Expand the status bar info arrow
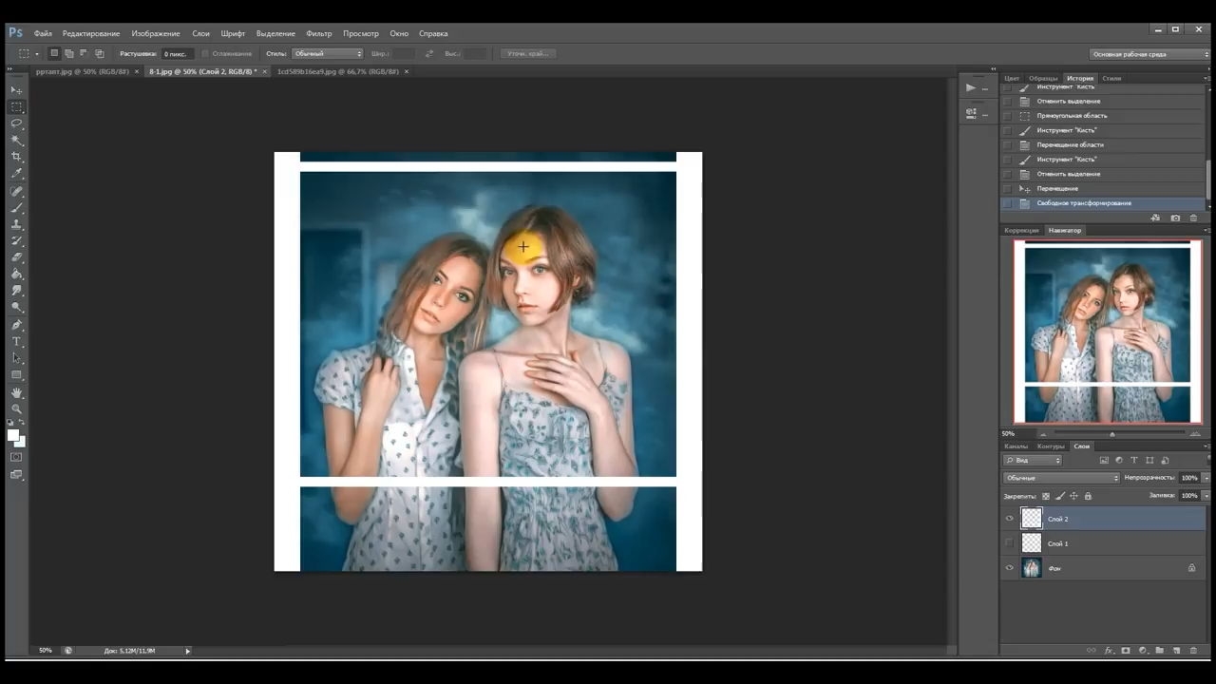1216x684 pixels. pos(187,651)
